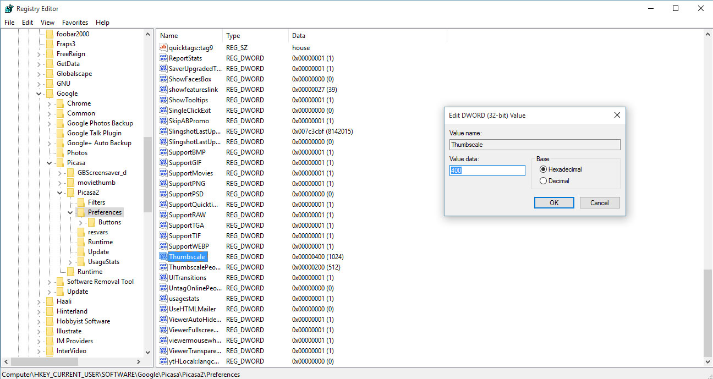Select the Decimal base option
This screenshot has height=379, width=713.
point(544,181)
